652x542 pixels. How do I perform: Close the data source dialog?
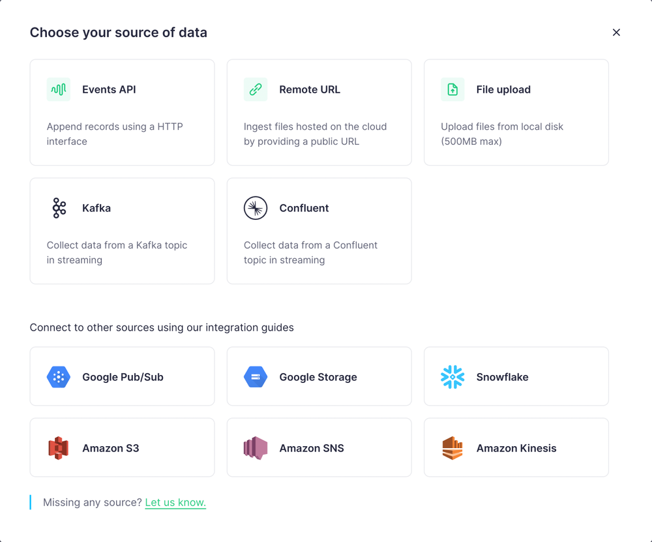click(x=616, y=33)
